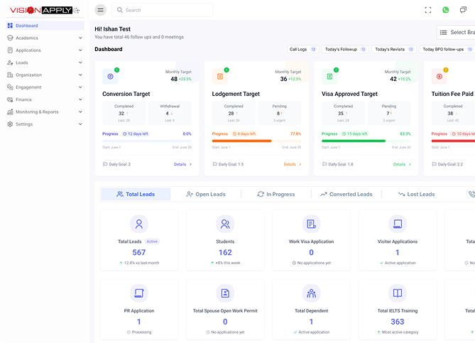The image size is (475, 343).
Task: Click the Total IELTS Training book icon
Action: click(398, 293)
